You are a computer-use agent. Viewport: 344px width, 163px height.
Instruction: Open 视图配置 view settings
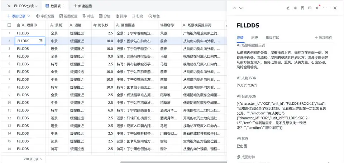coord(68,16)
